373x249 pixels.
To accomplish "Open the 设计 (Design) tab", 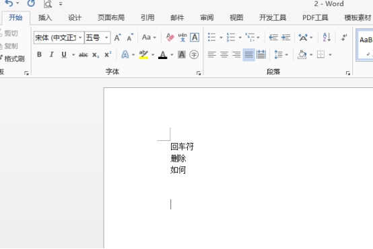I will pos(75,17).
